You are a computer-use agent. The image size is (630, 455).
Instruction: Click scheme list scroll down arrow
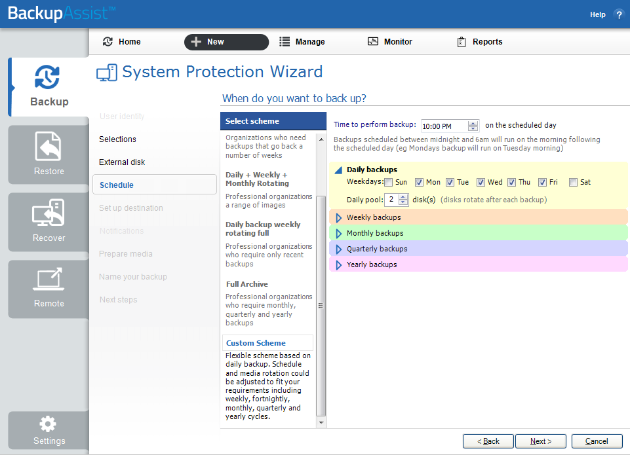coord(321,422)
